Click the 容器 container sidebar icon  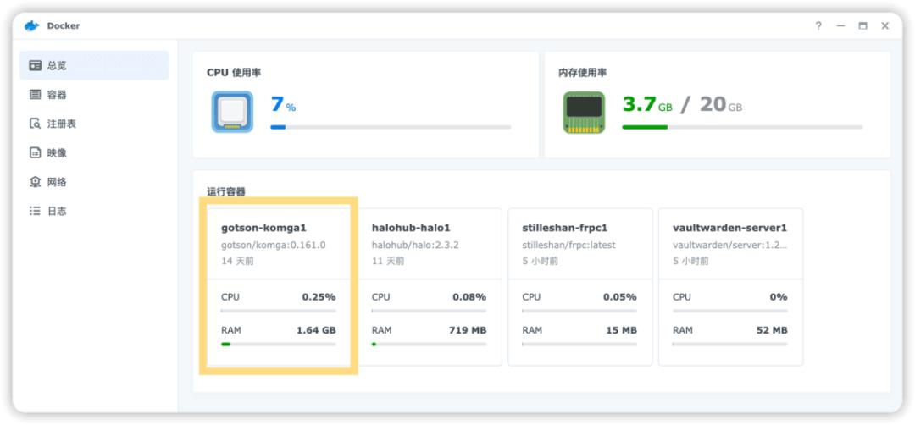[36, 95]
